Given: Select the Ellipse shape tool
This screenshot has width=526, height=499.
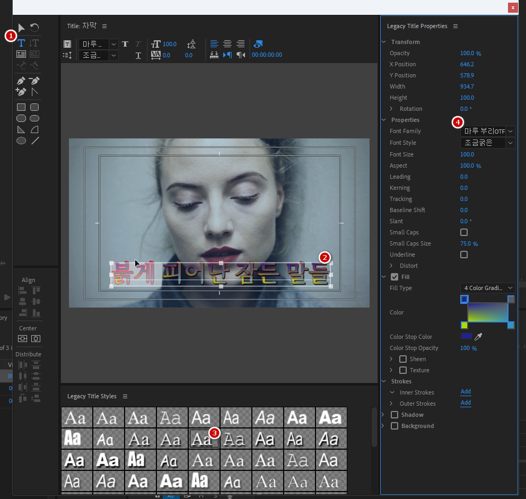Looking at the screenshot, I should (21, 141).
